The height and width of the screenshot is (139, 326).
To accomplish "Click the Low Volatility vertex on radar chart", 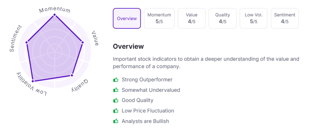I will (33, 81).
